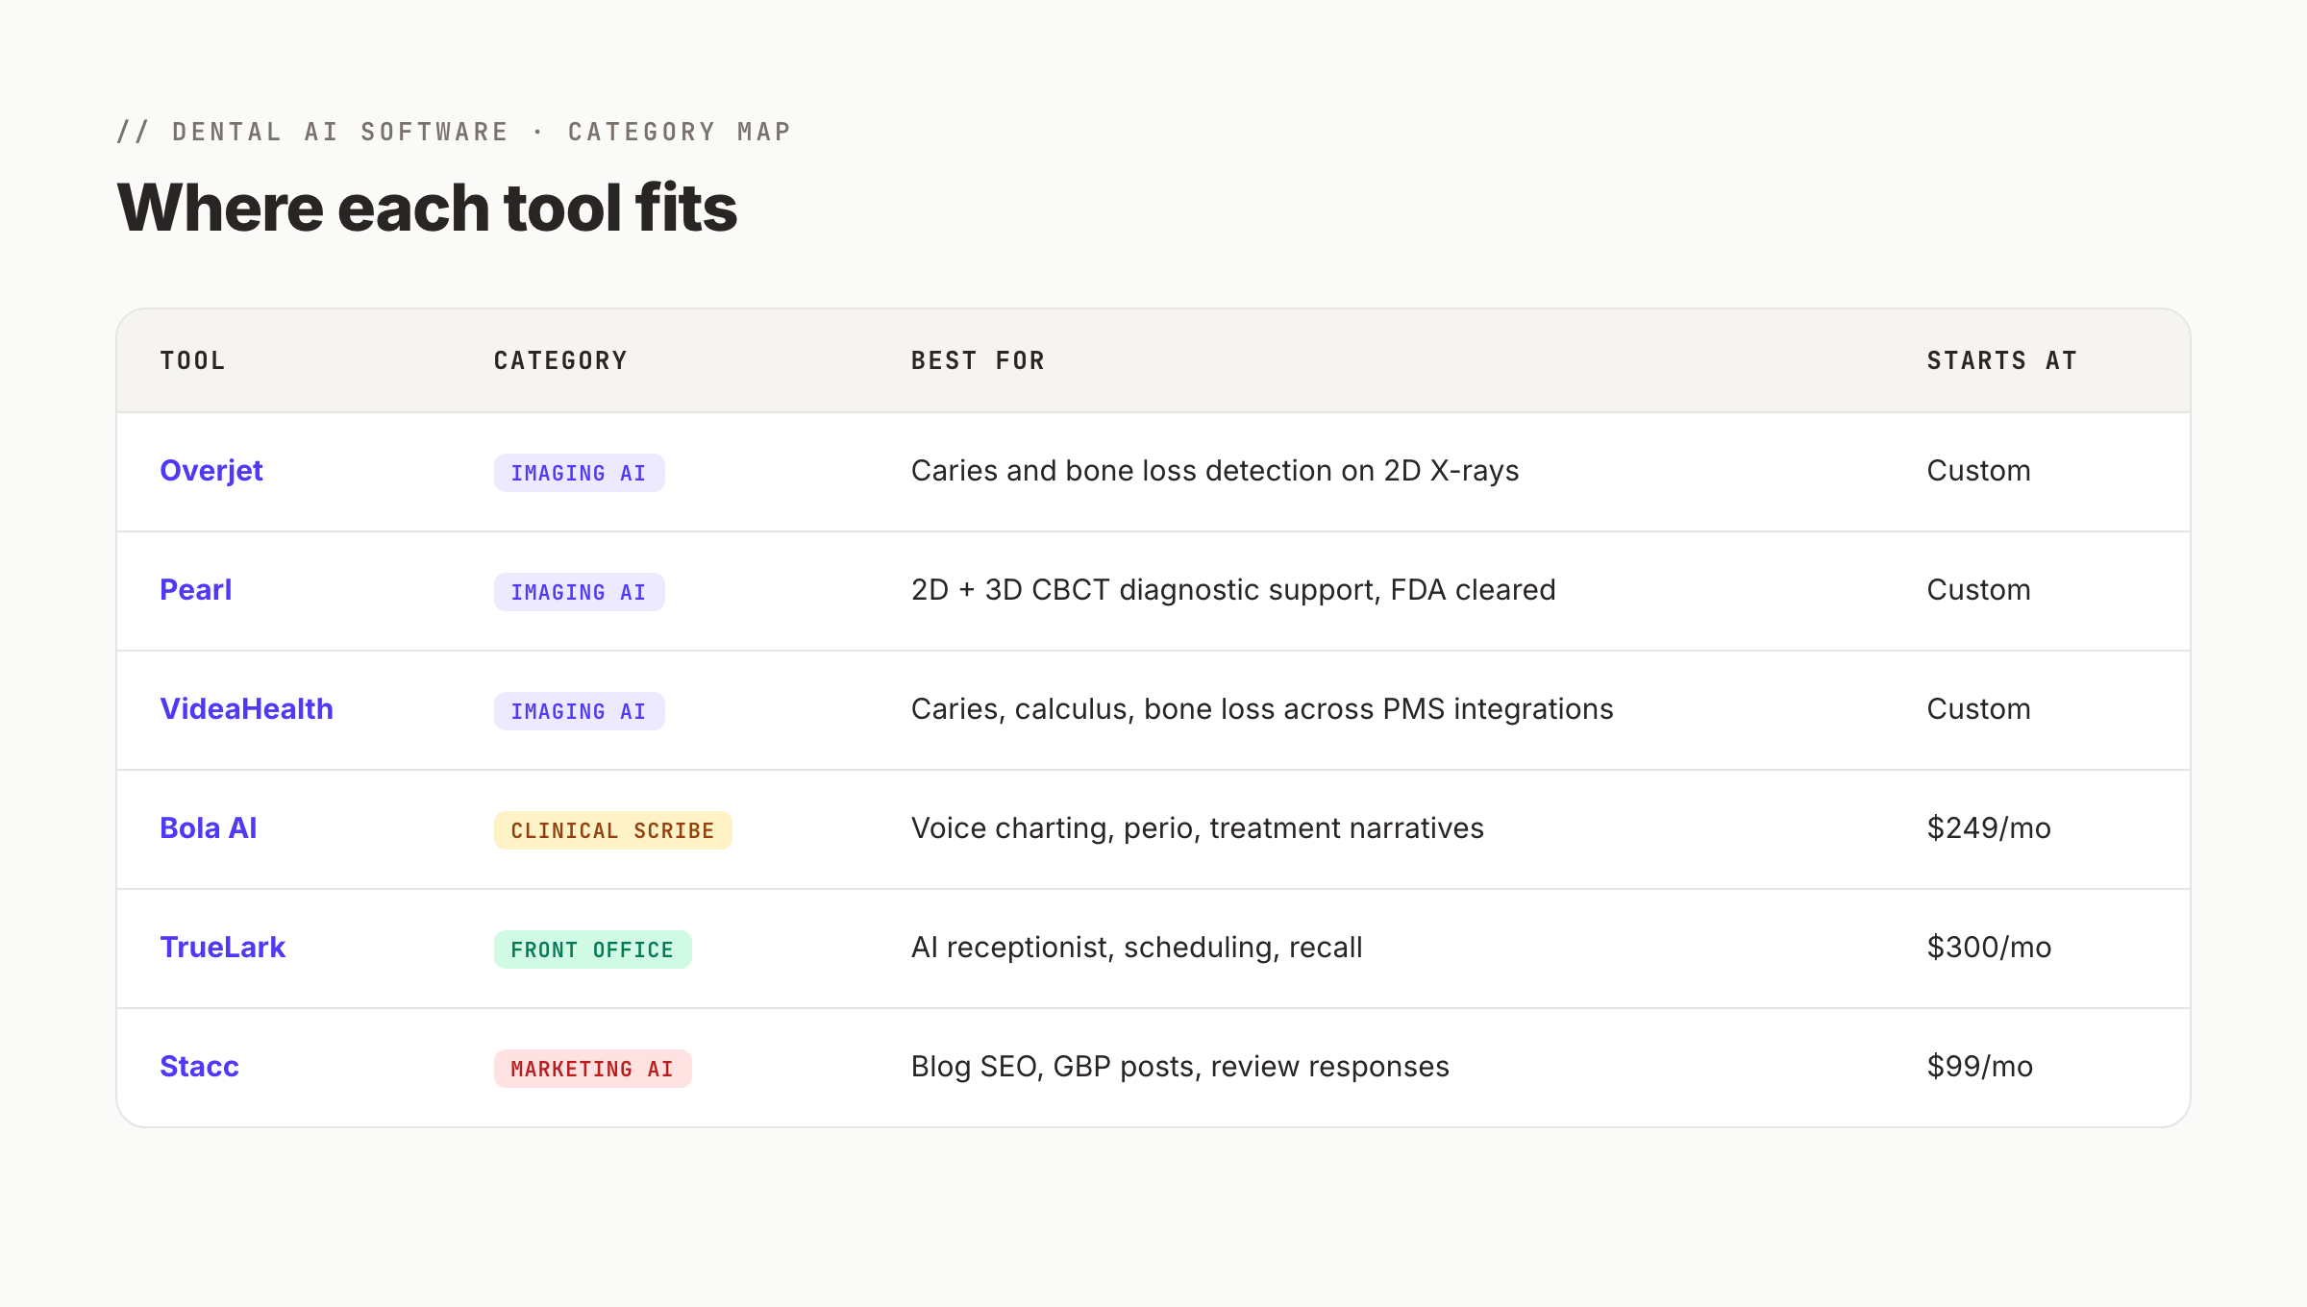Image resolution: width=2307 pixels, height=1307 pixels.
Task: Select 'Blog SEO, GBP posts, review responses'
Action: tap(1180, 1067)
